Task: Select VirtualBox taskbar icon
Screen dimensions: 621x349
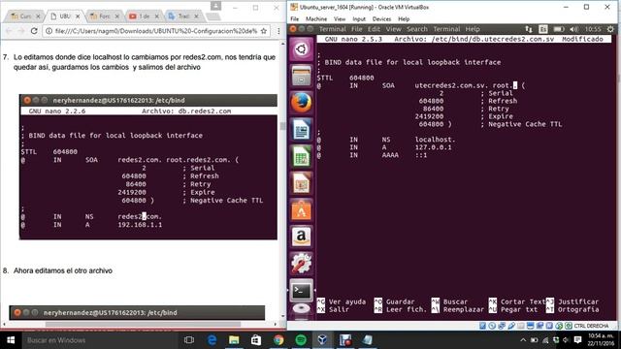Action: click(x=323, y=340)
